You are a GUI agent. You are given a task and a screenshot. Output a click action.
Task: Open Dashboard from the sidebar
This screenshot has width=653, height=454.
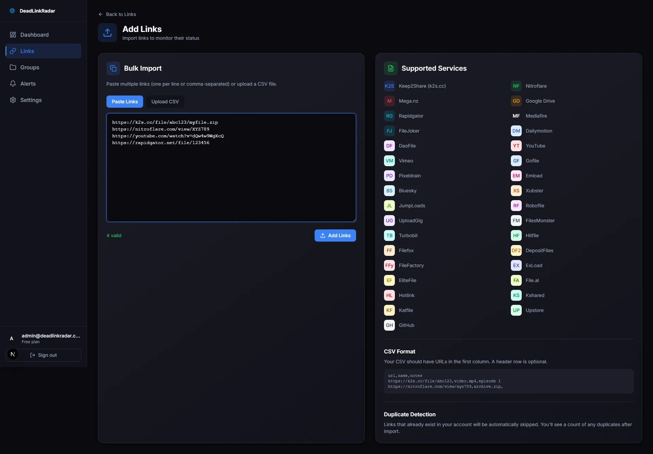34,35
